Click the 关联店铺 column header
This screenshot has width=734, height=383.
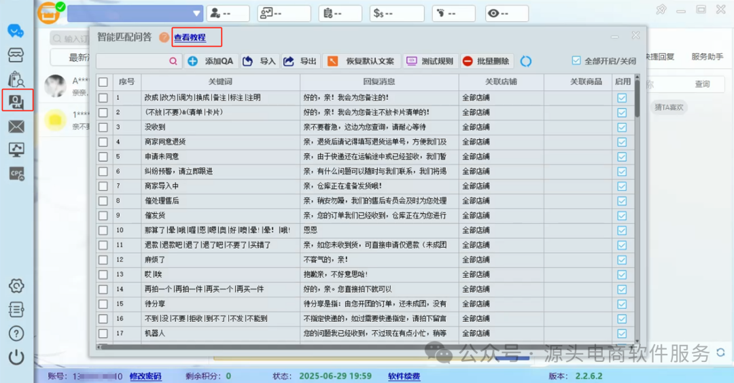(501, 82)
